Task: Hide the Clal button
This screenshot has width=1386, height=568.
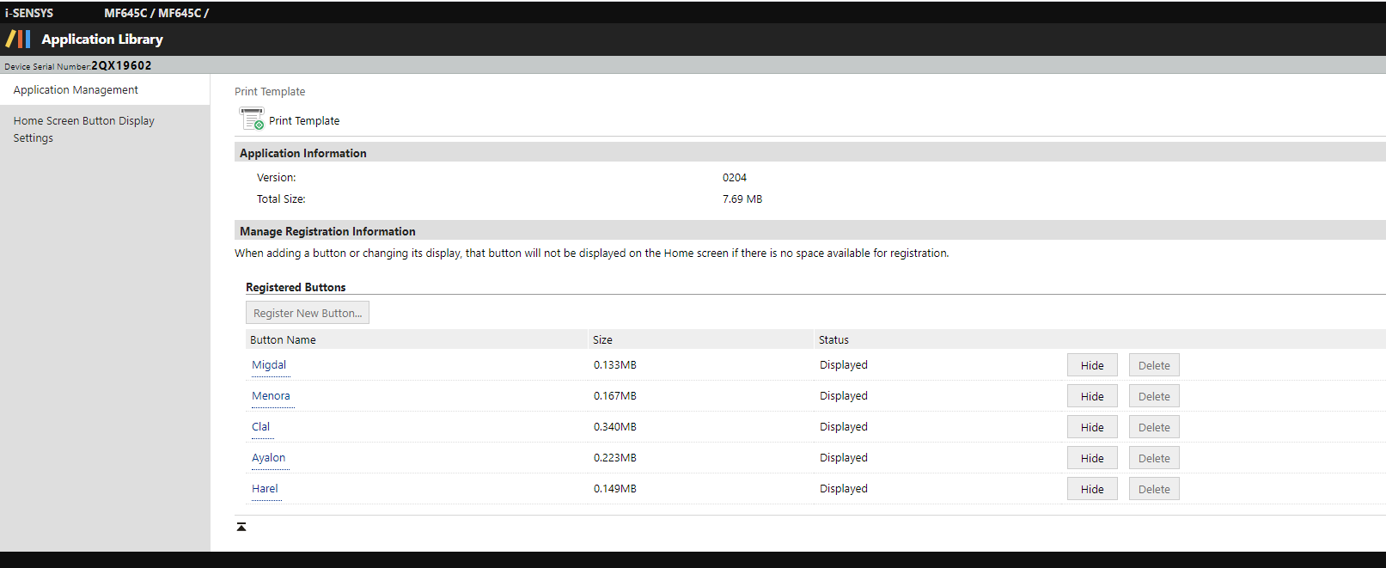Action: [x=1092, y=427]
